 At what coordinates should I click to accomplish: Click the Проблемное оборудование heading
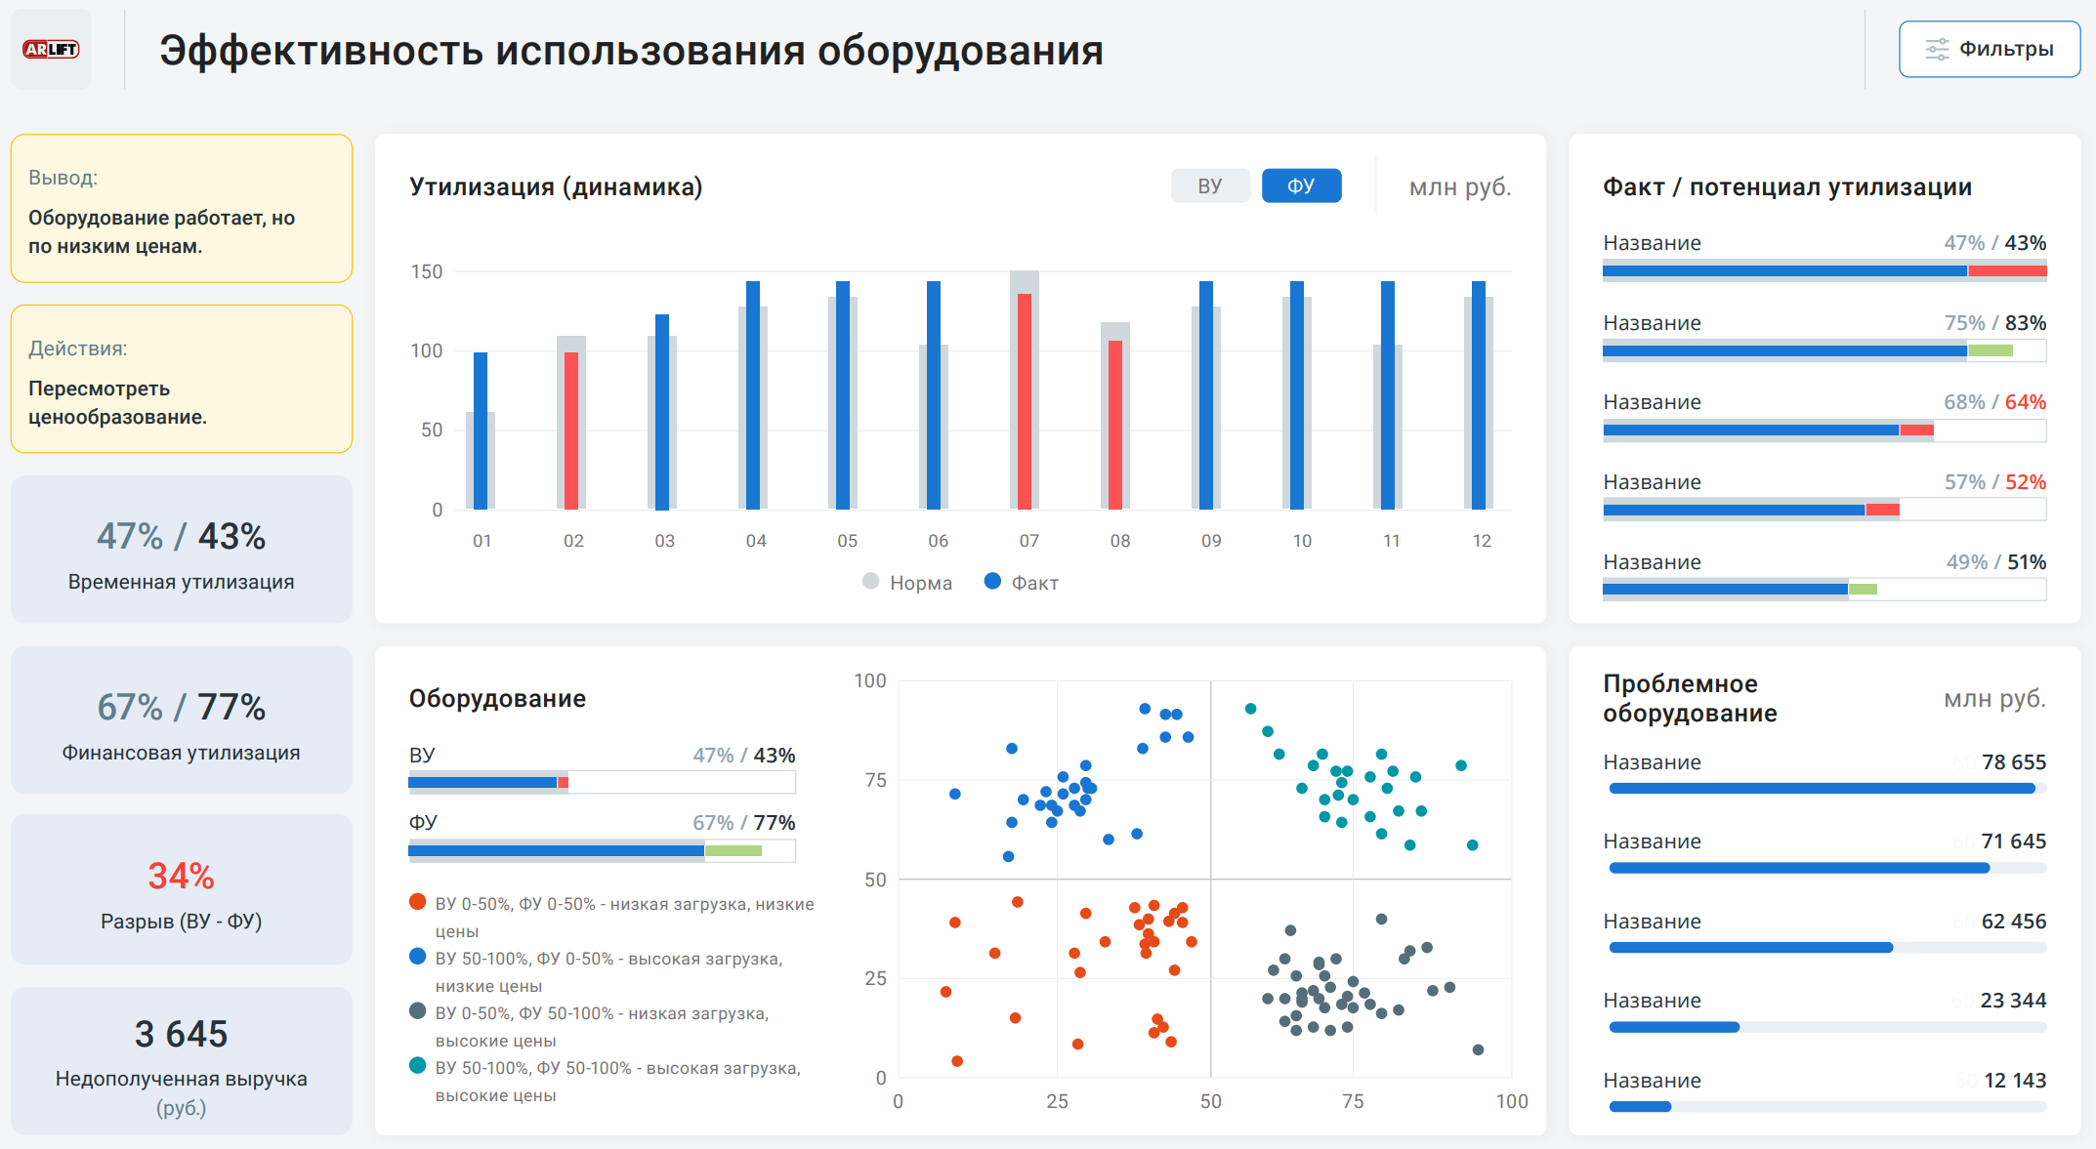click(x=1690, y=698)
